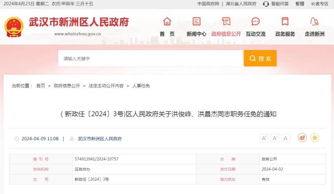Open the 互动交流 chat bubble icon
This screenshot has width=334, height=194.
point(255,22)
